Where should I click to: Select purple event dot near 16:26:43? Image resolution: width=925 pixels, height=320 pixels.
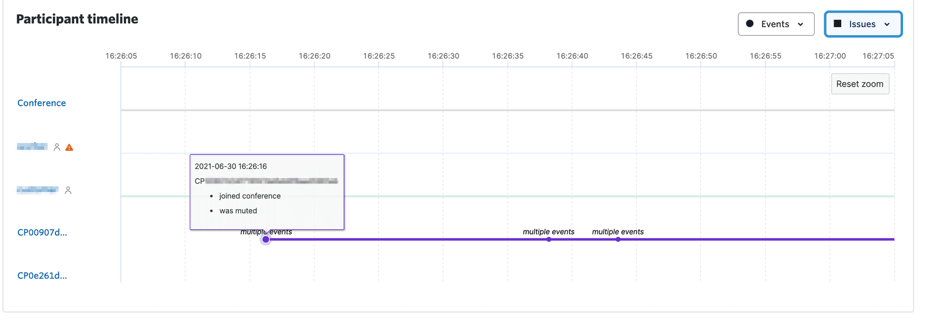(x=618, y=239)
